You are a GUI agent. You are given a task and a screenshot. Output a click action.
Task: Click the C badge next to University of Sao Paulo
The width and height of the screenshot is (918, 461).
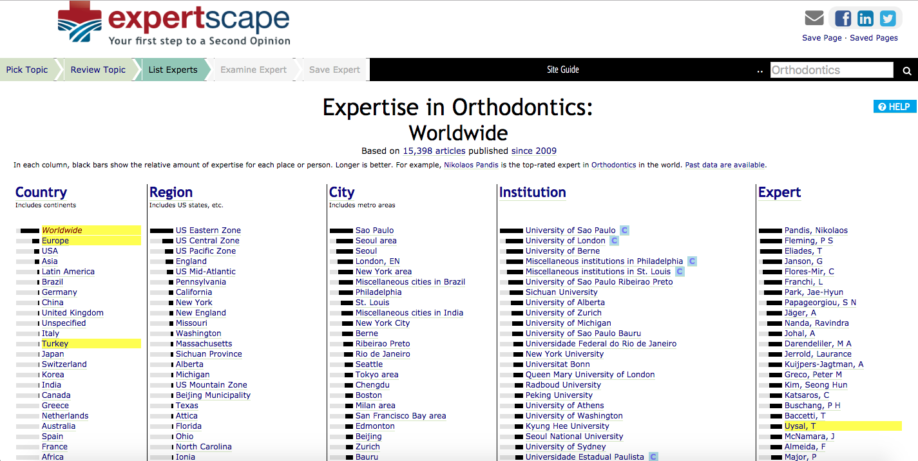624,230
